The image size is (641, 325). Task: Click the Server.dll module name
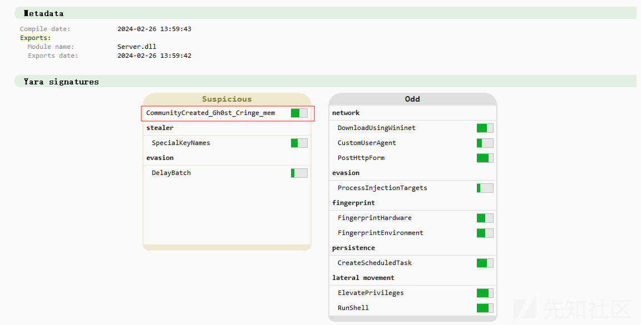[x=137, y=47]
